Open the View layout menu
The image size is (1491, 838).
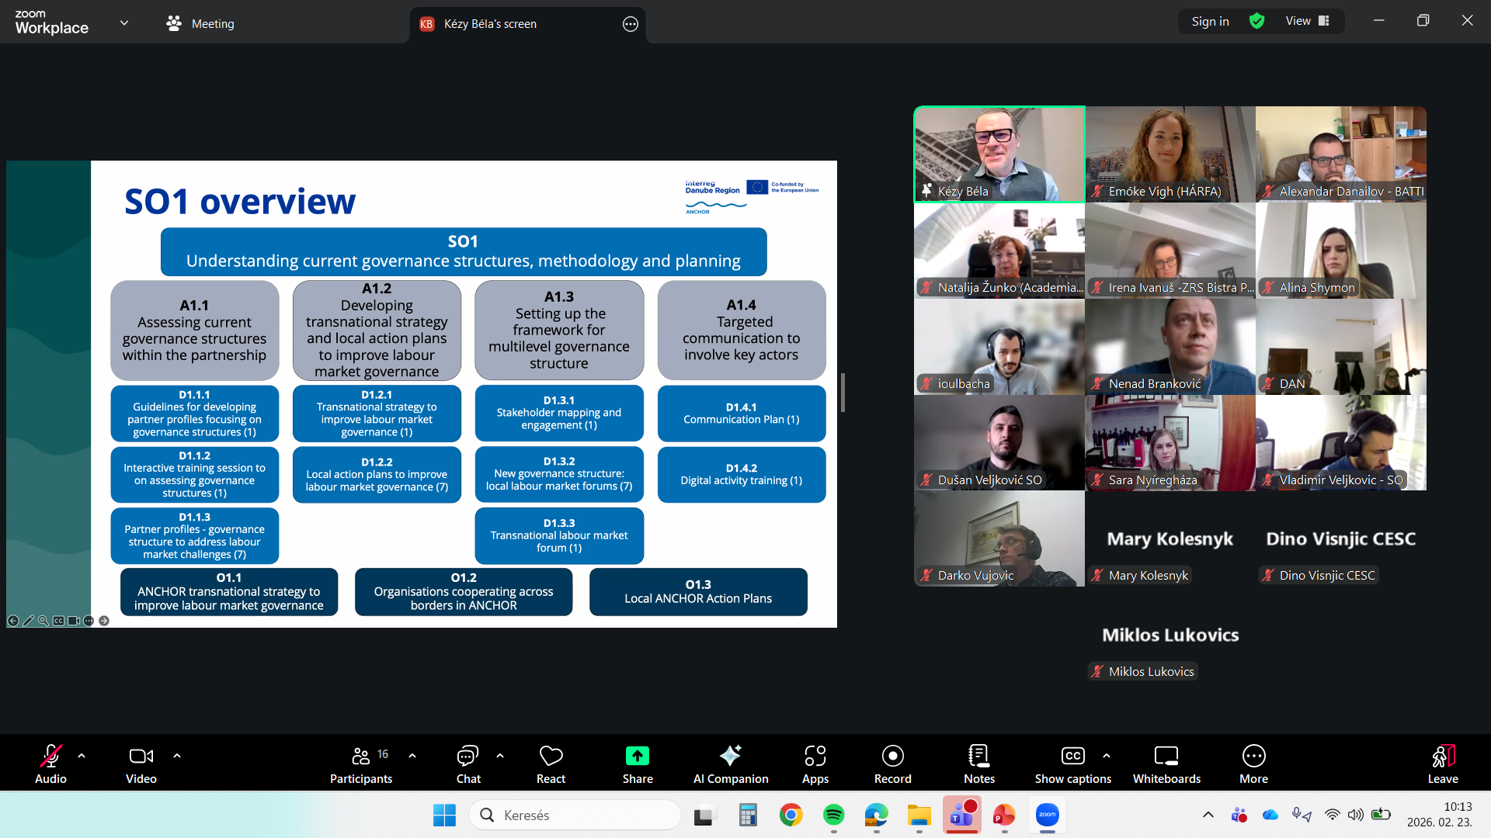[1308, 21]
